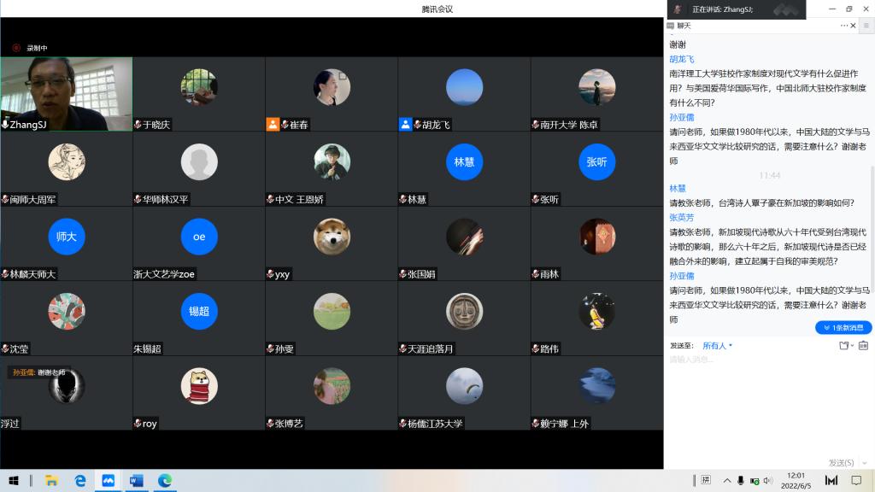The height and width of the screenshot is (492, 875).
Task: Open the file send icon in chat
Action: (844, 346)
